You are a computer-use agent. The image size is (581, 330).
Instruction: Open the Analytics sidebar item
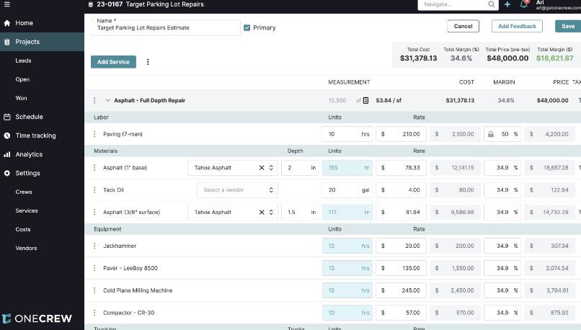coord(29,154)
